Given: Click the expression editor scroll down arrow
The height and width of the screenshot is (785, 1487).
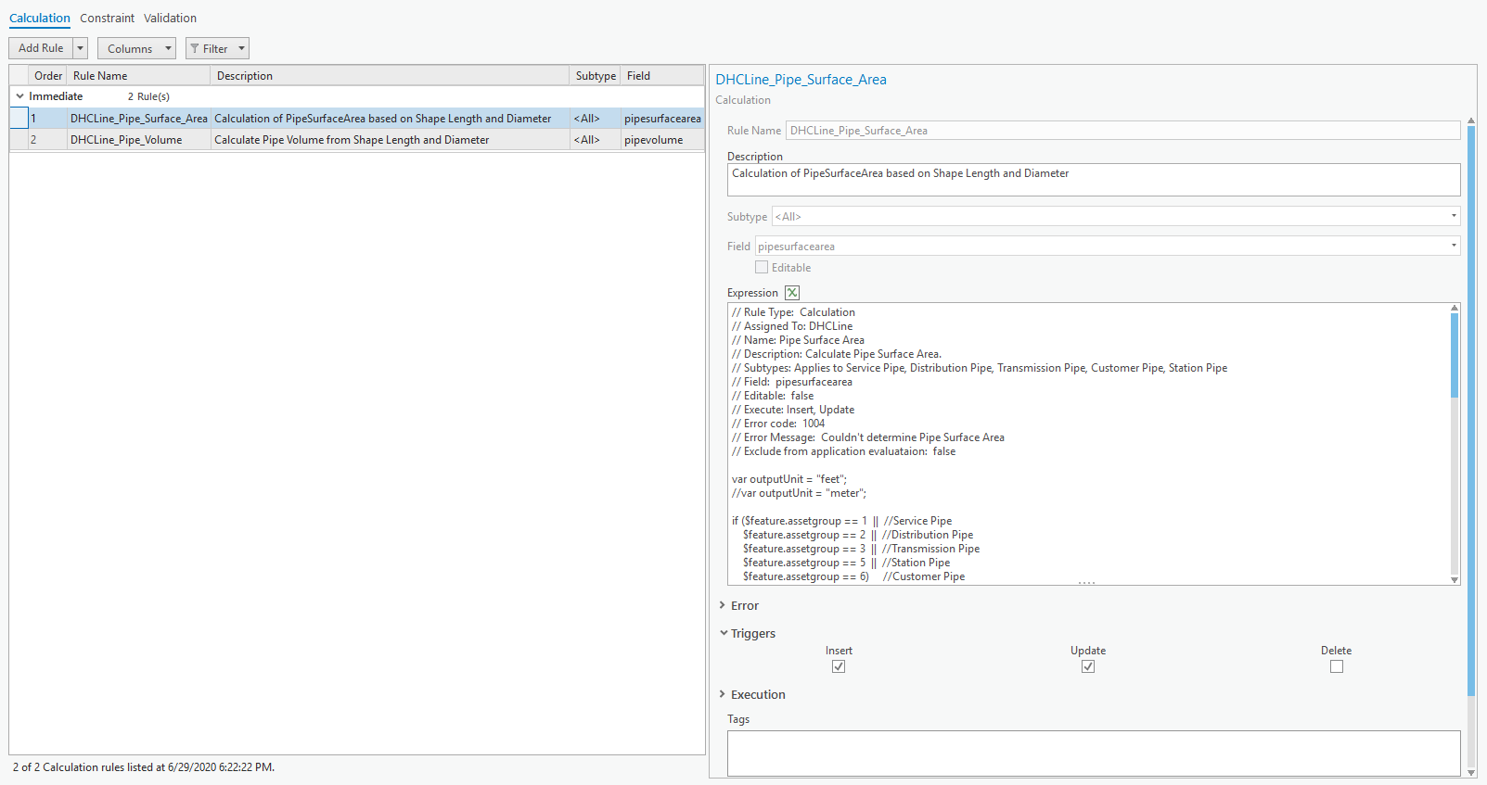Looking at the screenshot, I should [1455, 580].
